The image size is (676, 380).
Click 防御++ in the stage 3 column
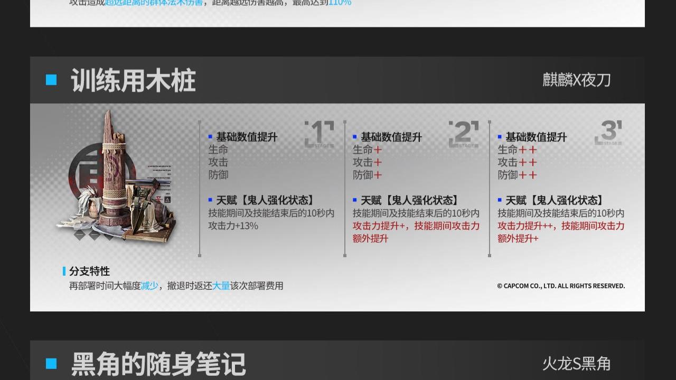click(517, 175)
